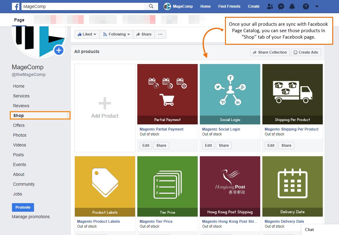Click Magento Social Login link

click(221, 129)
